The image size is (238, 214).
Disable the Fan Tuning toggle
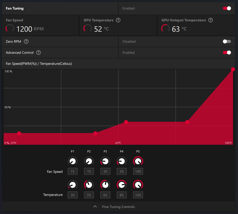(227, 8)
